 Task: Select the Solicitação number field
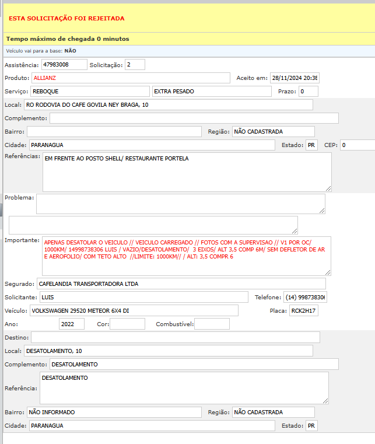point(135,64)
